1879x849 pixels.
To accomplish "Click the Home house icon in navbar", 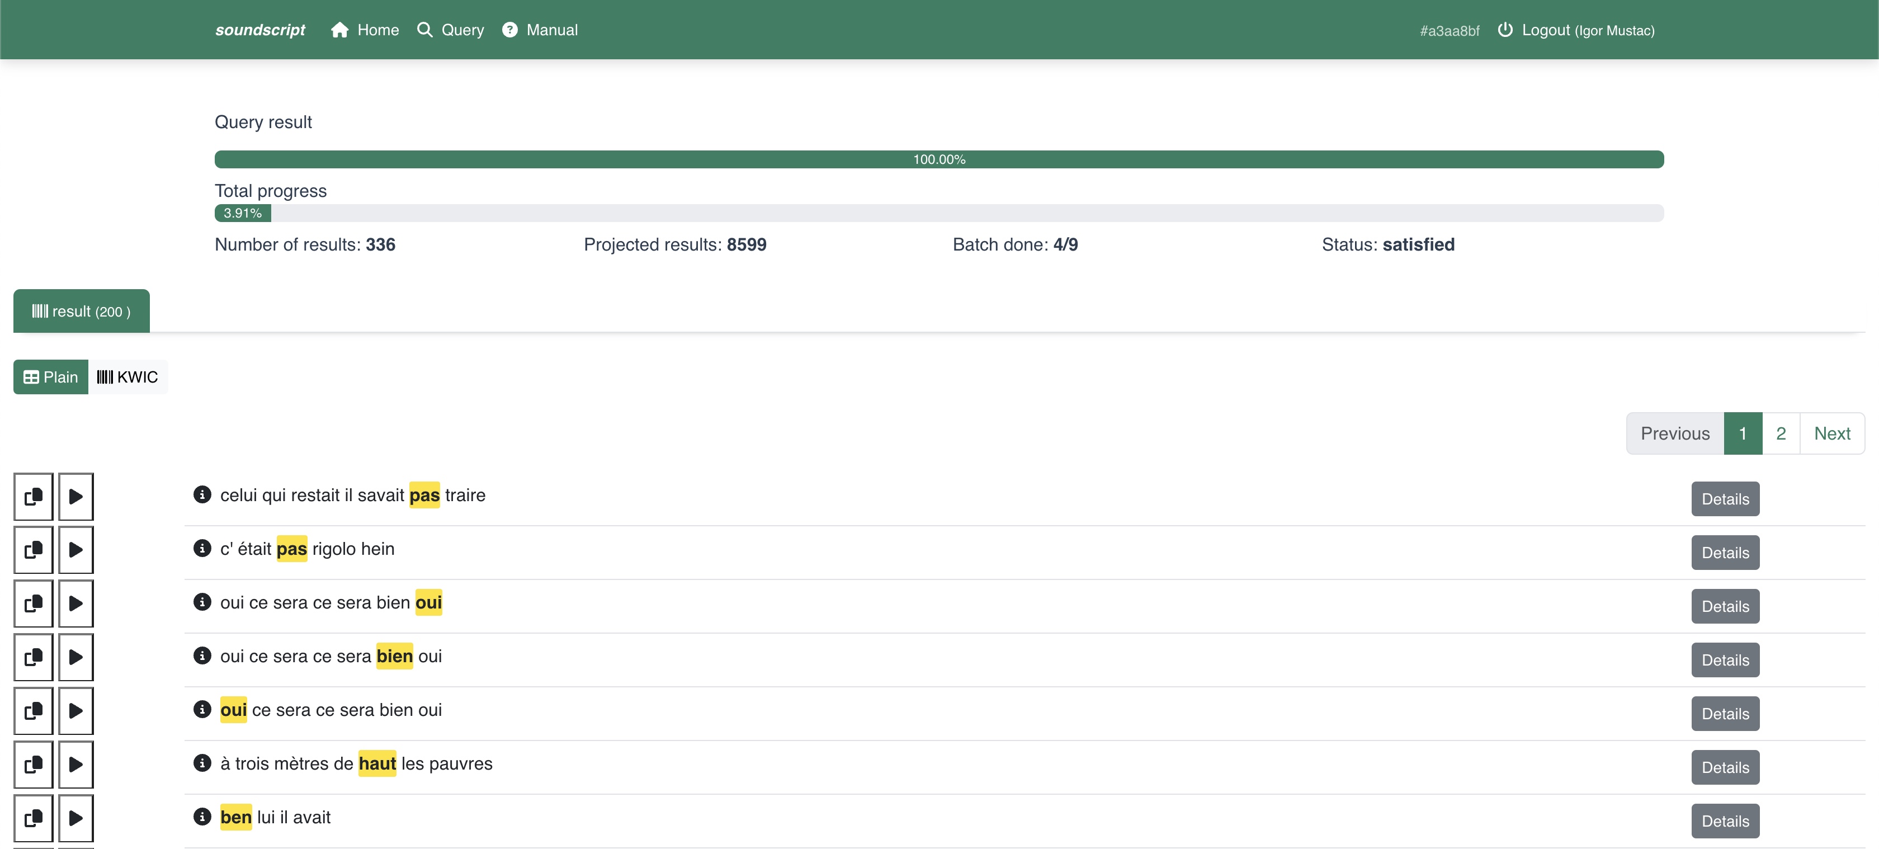I will [339, 30].
